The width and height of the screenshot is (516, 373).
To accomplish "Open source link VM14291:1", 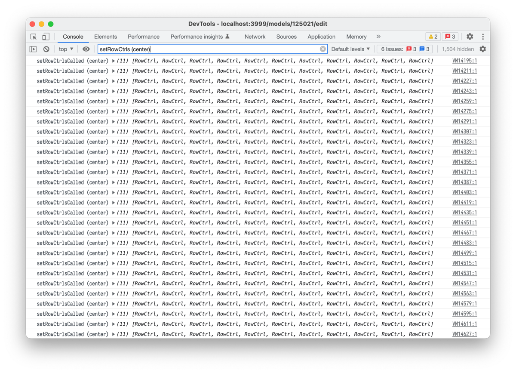I will 464,122.
